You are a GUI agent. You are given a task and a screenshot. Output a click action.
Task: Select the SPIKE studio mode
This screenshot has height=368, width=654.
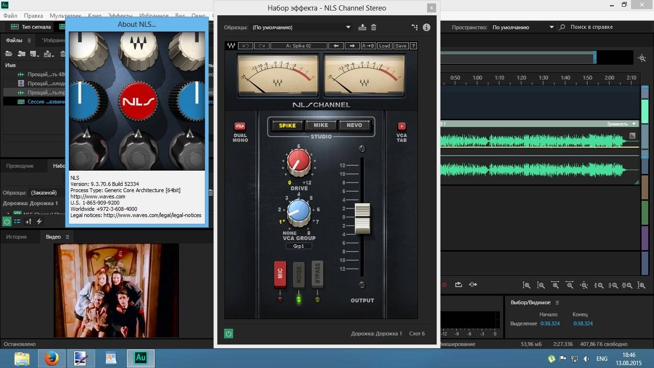coord(288,126)
